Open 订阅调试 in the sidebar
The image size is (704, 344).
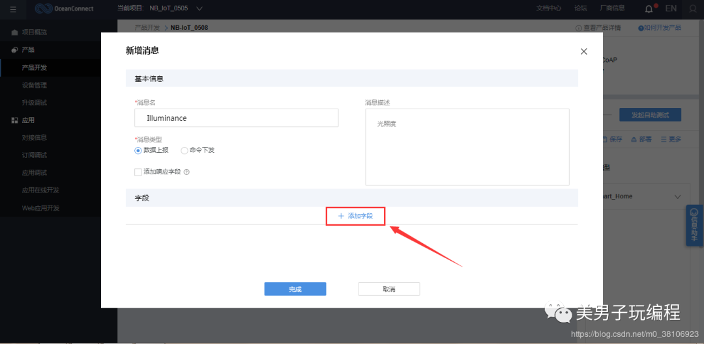pyautogui.click(x=34, y=155)
